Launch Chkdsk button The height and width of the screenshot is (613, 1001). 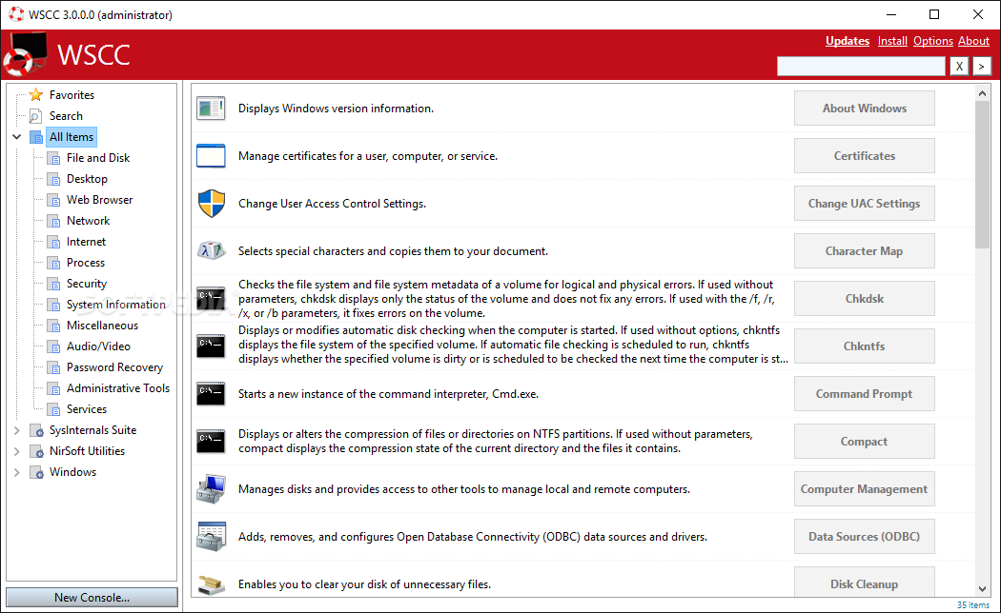pyautogui.click(x=865, y=298)
